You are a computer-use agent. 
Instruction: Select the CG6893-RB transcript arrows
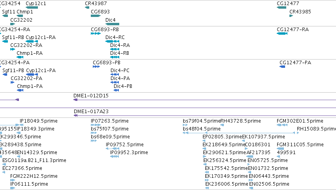point(96,34)
